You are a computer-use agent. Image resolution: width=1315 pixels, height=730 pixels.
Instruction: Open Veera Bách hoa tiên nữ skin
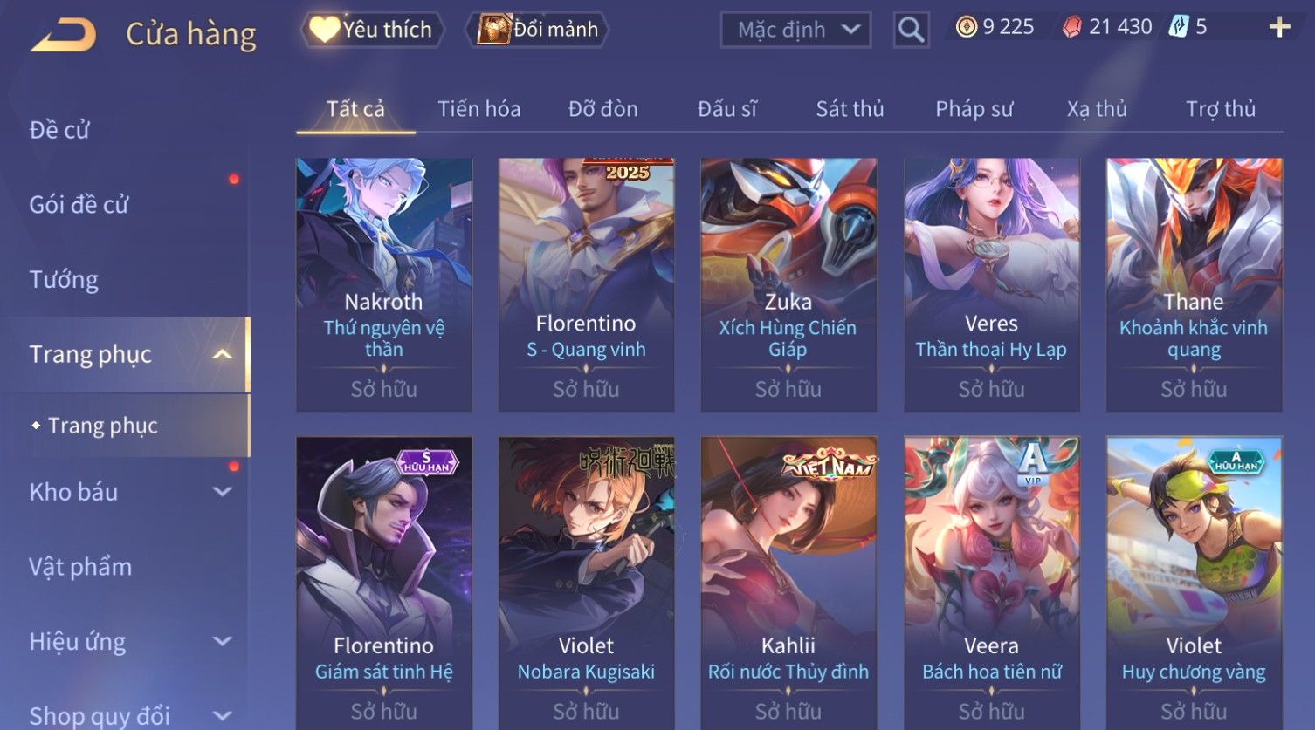coord(991,583)
